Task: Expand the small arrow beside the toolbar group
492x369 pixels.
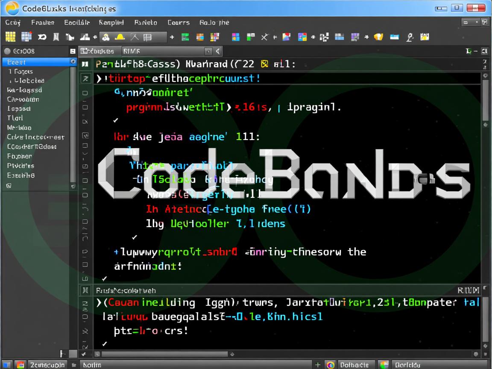Action: tap(173, 37)
